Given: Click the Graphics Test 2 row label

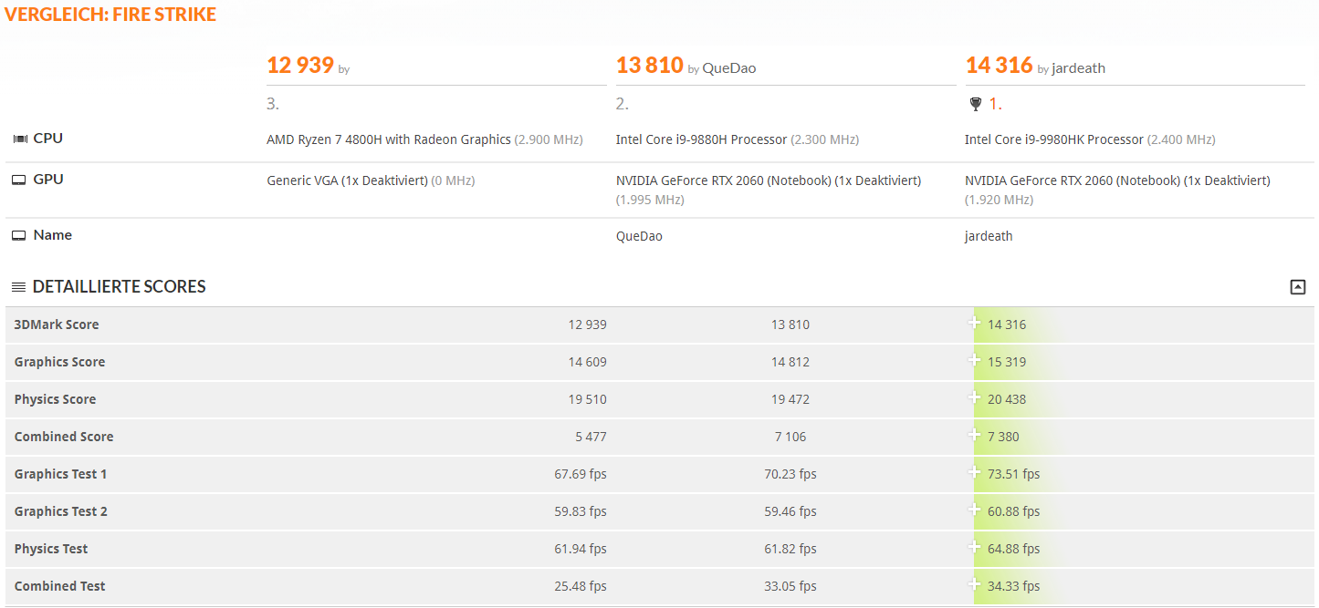Looking at the screenshot, I should 60,511.
